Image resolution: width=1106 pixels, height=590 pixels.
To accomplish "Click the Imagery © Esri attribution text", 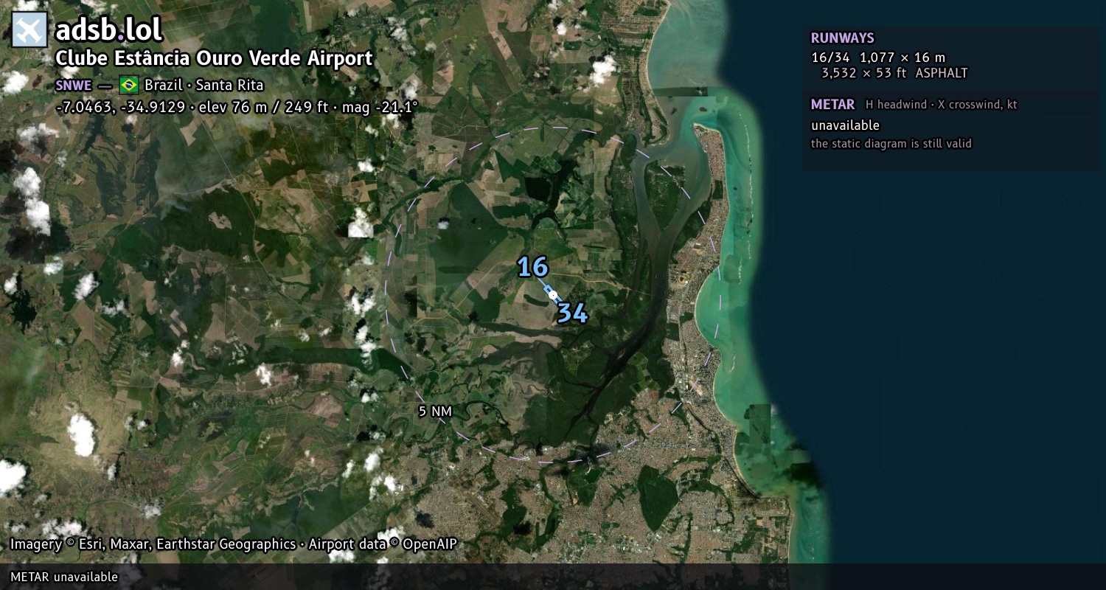I will tap(233, 544).
